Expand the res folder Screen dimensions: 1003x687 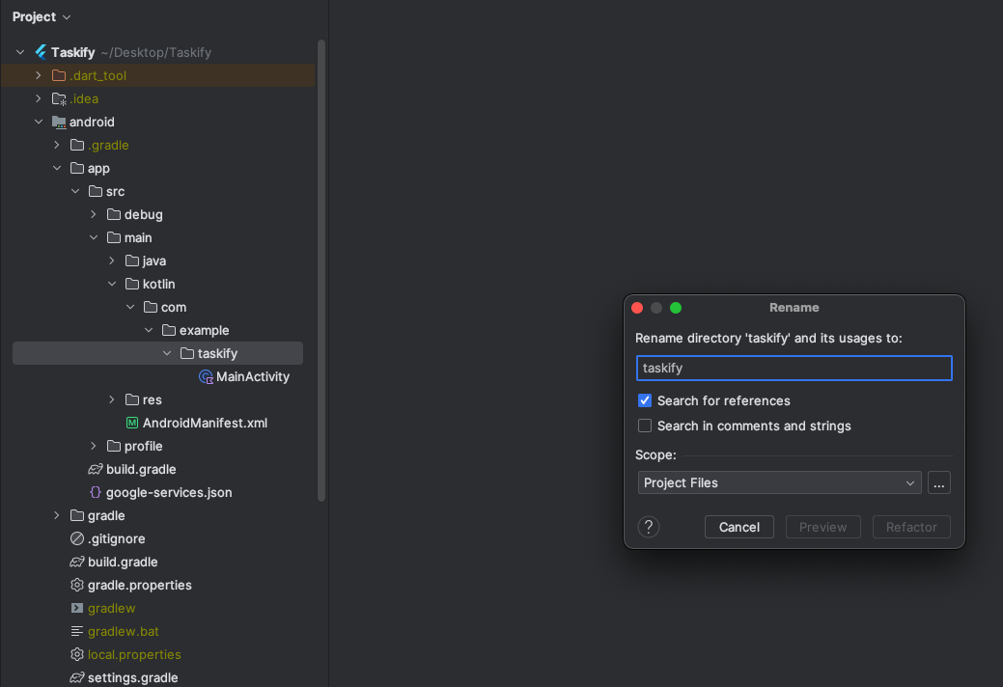click(x=112, y=400)
